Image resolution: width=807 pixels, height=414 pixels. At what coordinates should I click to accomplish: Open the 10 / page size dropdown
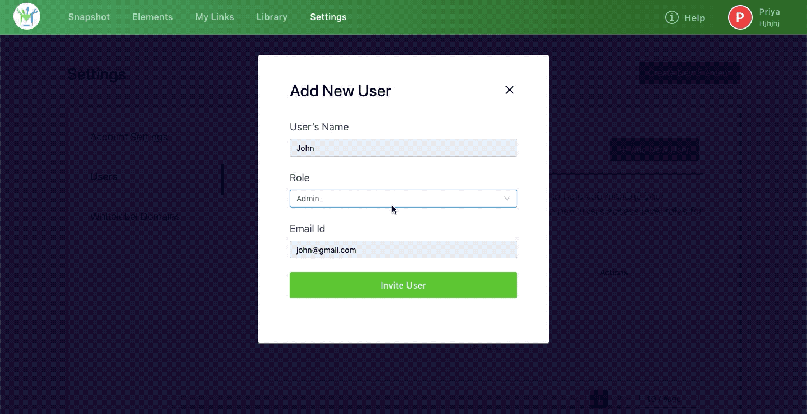point(668,399)
